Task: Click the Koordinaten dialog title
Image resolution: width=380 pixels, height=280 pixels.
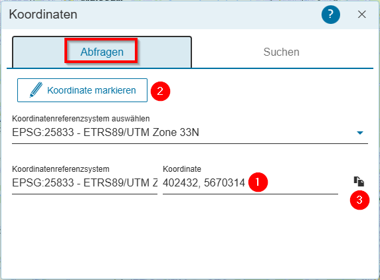Action: [x=43, y=15]
